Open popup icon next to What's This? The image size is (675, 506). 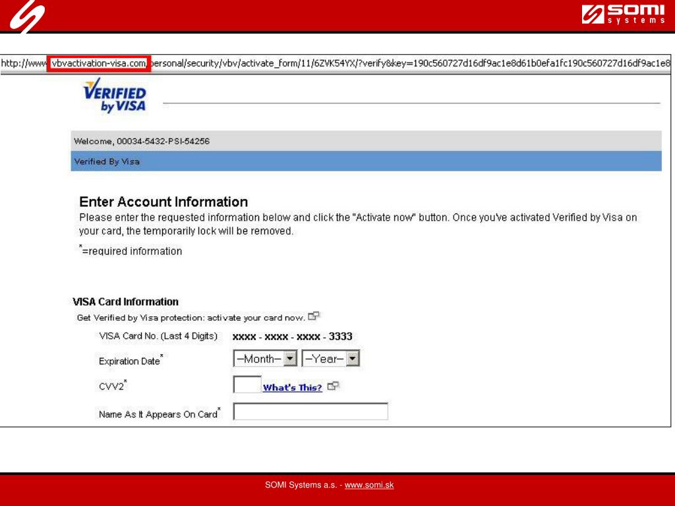(x=333, y=386)
